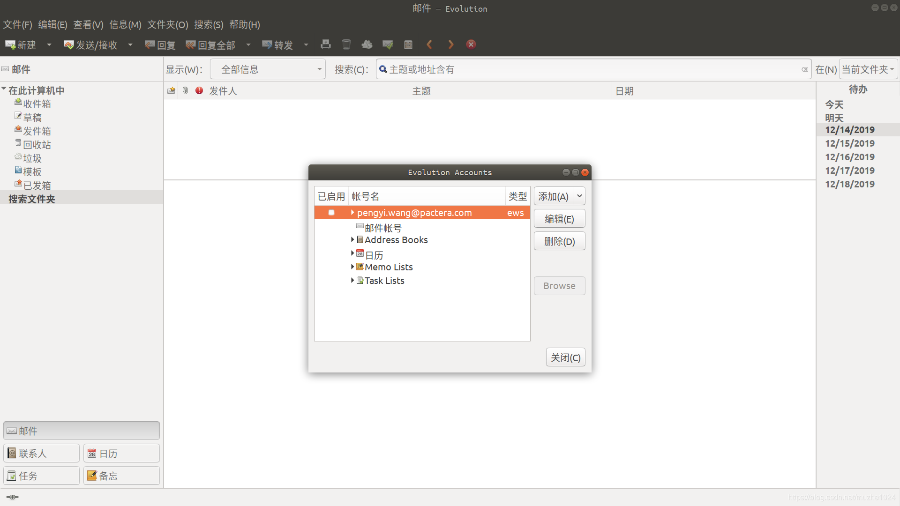Image resolution: width=900 pixels, height=506 pixels.
Task: Click the search input field for subjects
Action: [x=593, y=69]
